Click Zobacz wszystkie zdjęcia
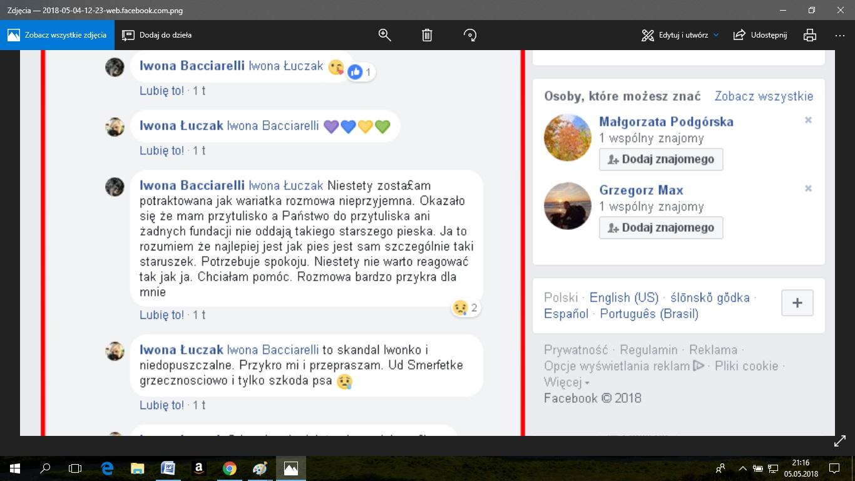Screen dimensions: 855x481 [x=57, y=35]
